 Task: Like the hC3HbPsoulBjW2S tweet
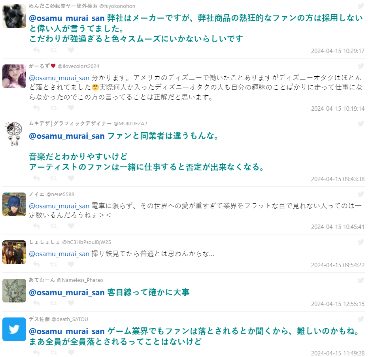(71, 264)
